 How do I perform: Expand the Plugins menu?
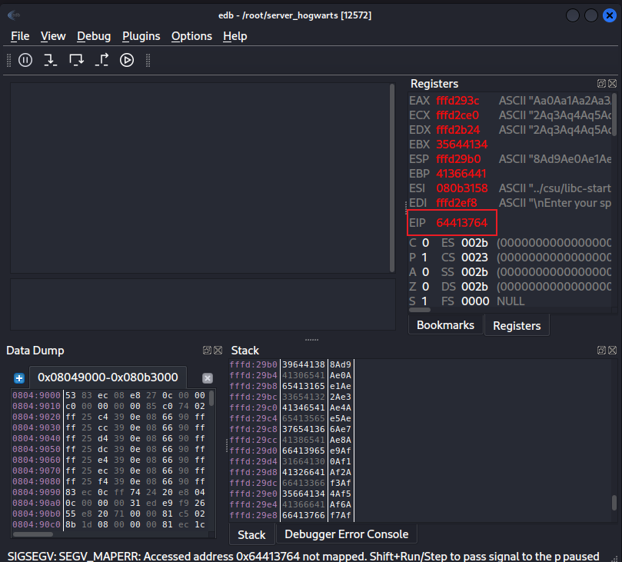click(x=141, y=36)
